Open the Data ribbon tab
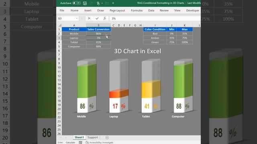257x144 pixels. pos(151,10)
